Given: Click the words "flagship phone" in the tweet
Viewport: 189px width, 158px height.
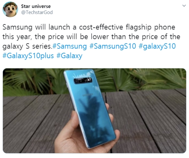Looking at the screenshot, I should 151,27.
